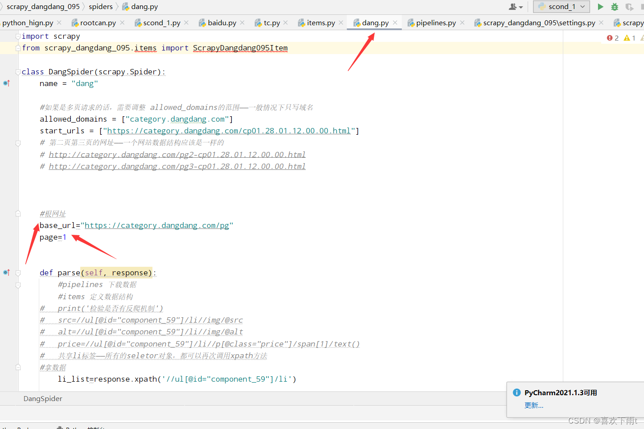Select the dang.py editor tab
The height and width of the screenshot is (429, 644).
tap(375, 23)
